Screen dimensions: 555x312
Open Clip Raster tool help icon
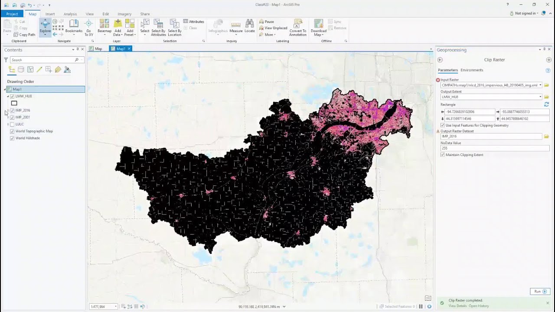548,70
